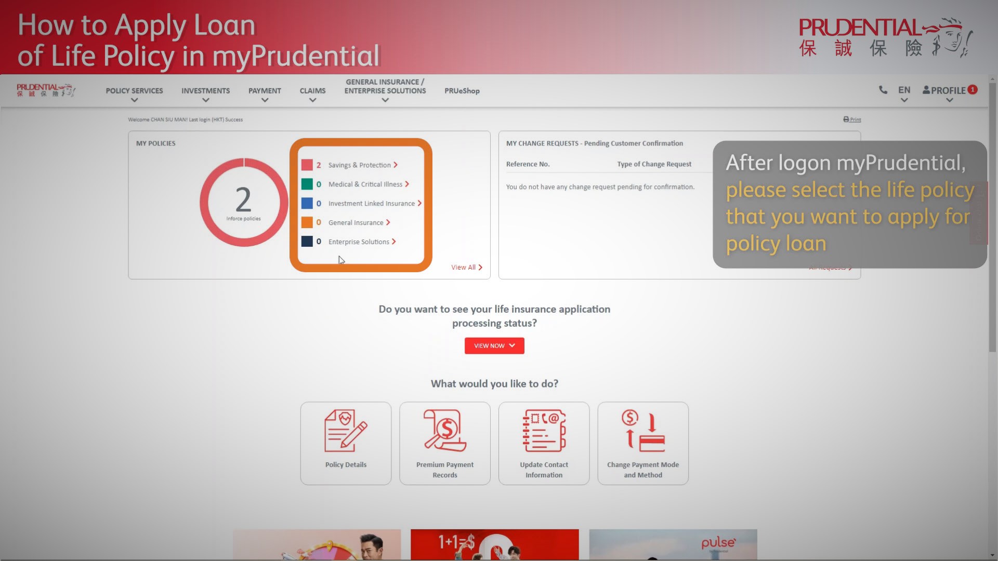Image resolution: width=998 pixels, height=561 pixels.
Task: Open the PAYMENT menu
Action: coord(265,91)
